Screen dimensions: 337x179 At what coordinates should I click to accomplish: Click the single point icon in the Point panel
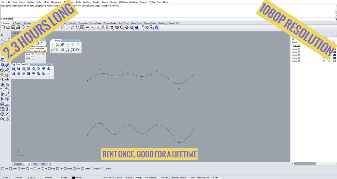point(53,44)
